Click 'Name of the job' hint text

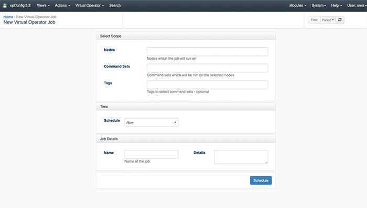click(137, 161)
